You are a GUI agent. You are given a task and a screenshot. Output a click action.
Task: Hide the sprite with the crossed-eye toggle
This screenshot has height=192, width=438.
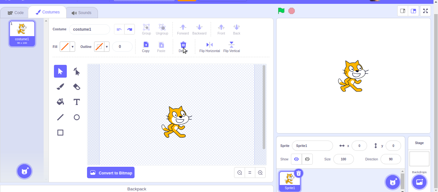pos(307,159)
